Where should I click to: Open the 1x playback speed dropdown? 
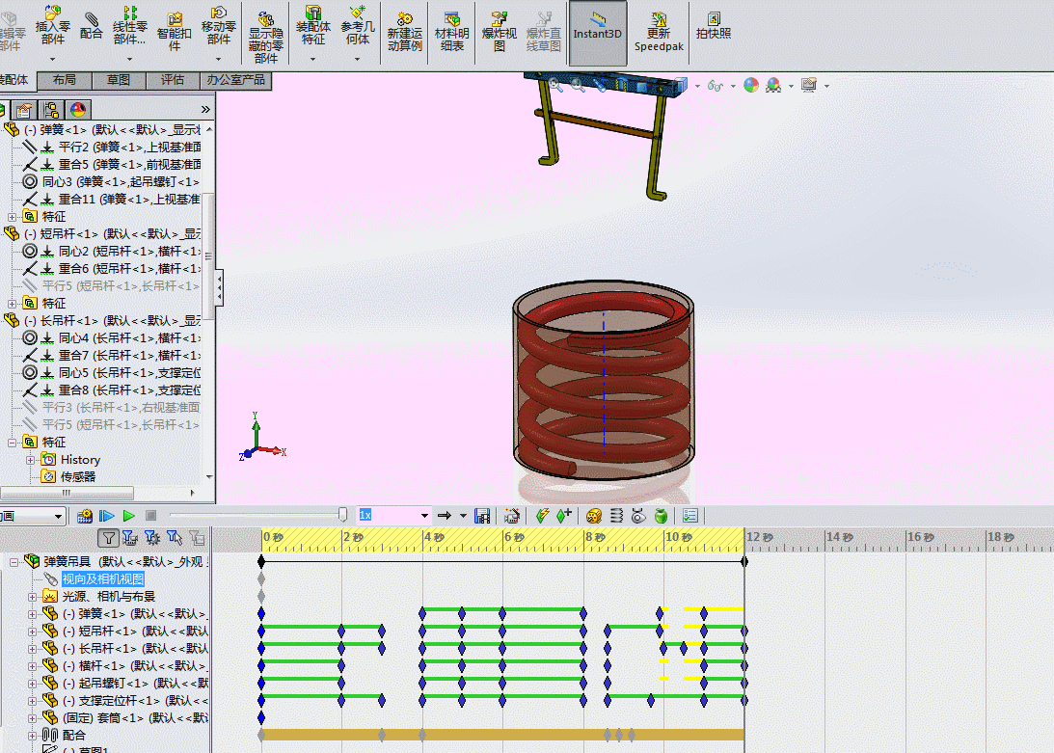click(424, 516)
